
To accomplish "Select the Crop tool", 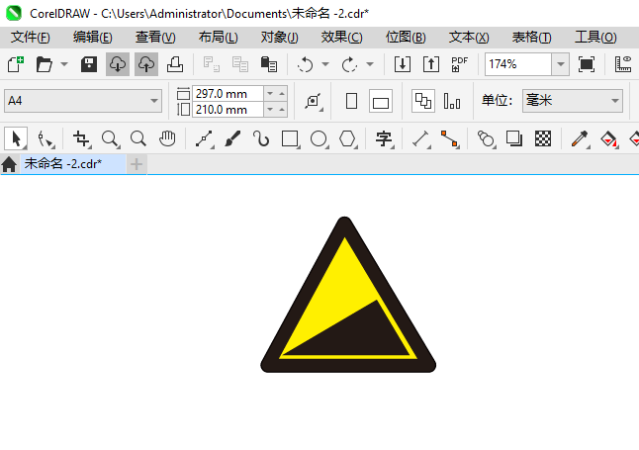I will 81,139.
